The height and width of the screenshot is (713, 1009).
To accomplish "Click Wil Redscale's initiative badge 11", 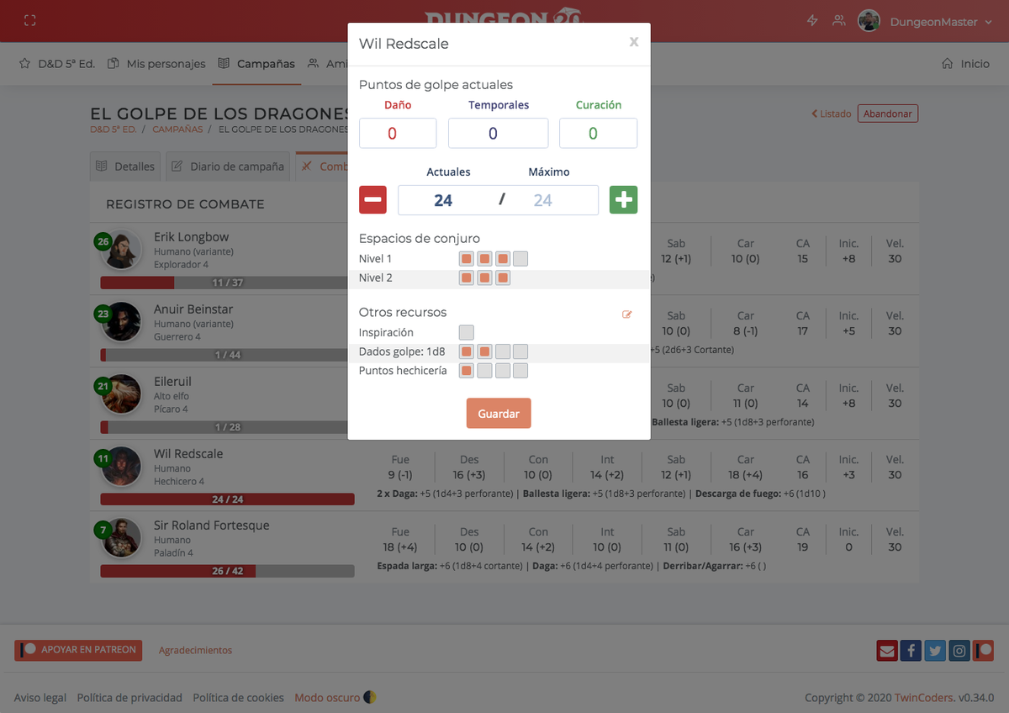I will pos(103,458).
